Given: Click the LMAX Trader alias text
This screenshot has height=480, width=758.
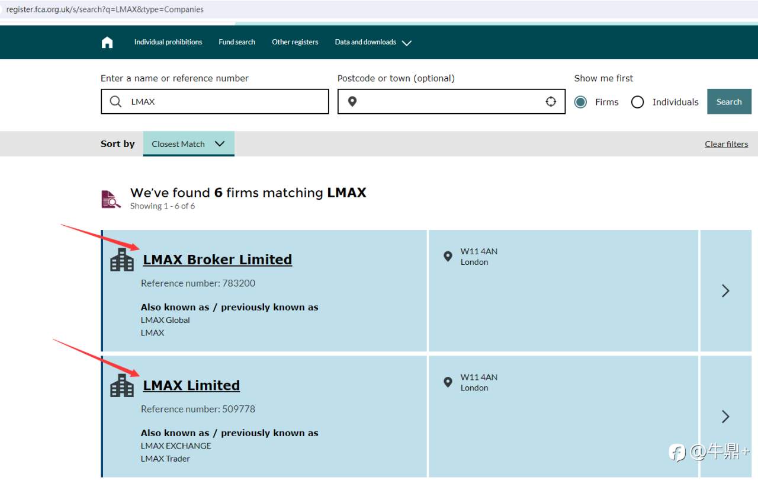Looking at the screenshot, I should 165,459.
